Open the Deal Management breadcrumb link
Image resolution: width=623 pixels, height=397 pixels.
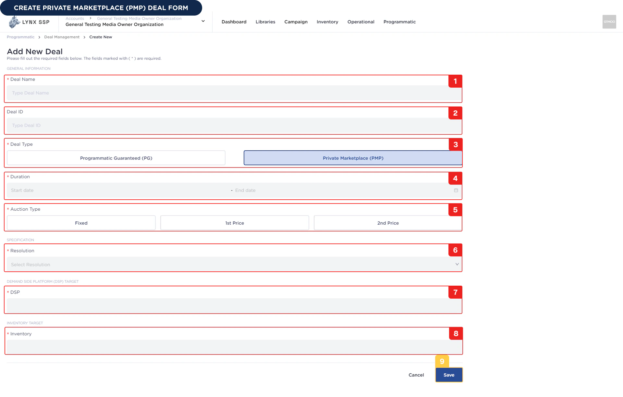(62, 37)
